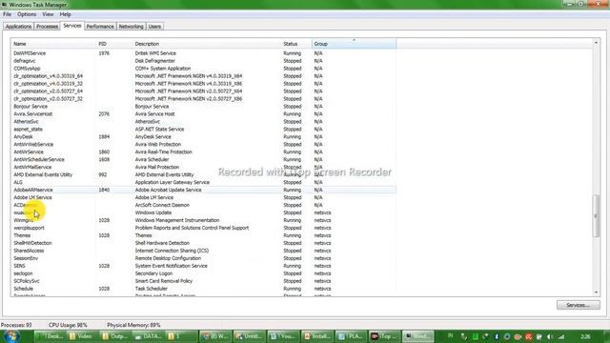Screen dimensions: 610x343
Task: Select the AntiVirWebService row
Action: click(x=203, y=144)
